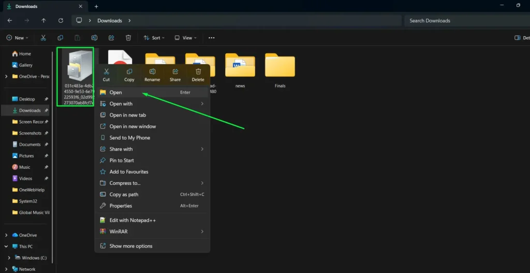Open the Share with submenu
This screenshot has width=530, height=273.
[152, 149]
